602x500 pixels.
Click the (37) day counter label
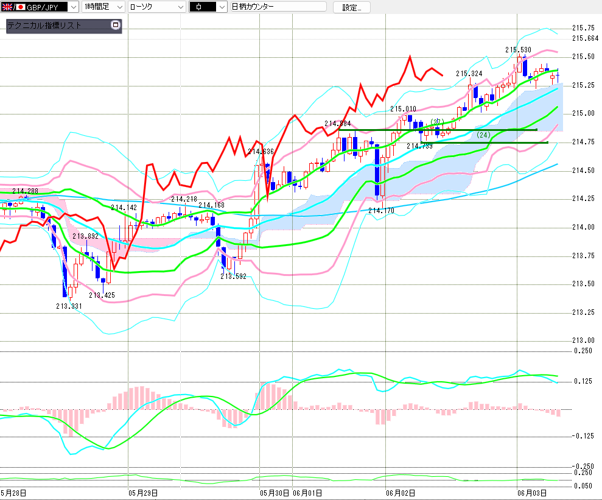(437, 122)
